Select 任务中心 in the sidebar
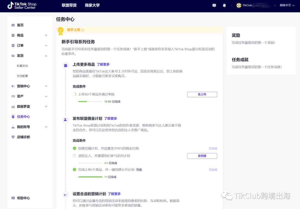This screenshot has height=209, width=300. click(23, 116)
